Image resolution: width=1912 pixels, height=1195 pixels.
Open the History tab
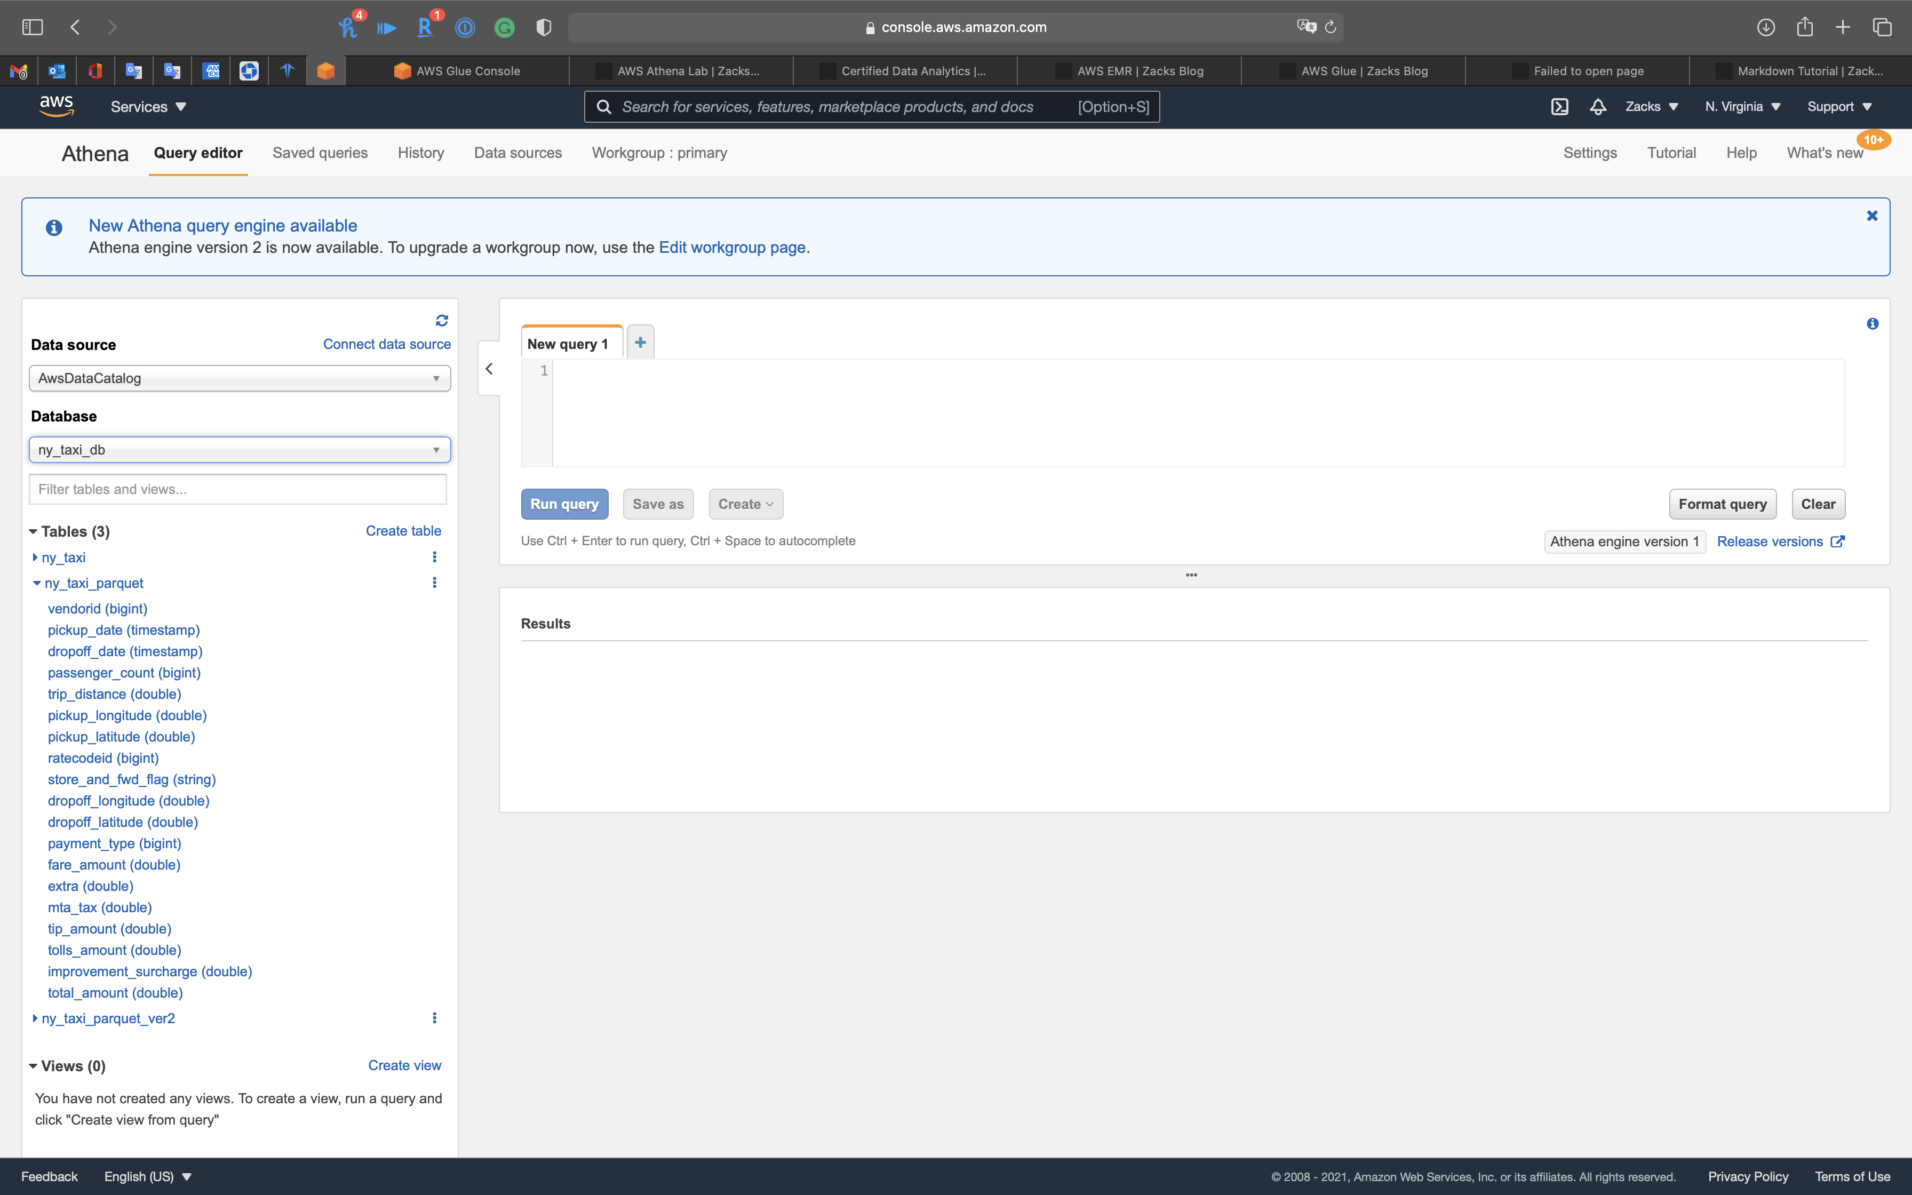tap(420, 153)
